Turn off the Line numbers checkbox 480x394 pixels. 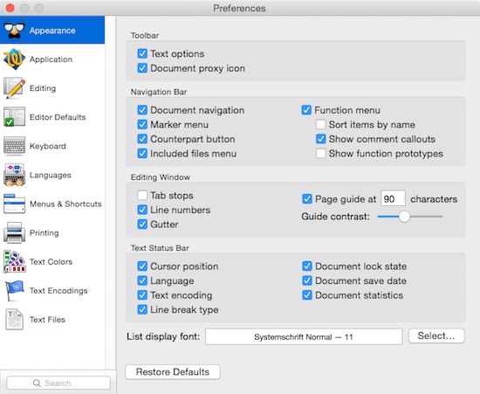(142, 210)
